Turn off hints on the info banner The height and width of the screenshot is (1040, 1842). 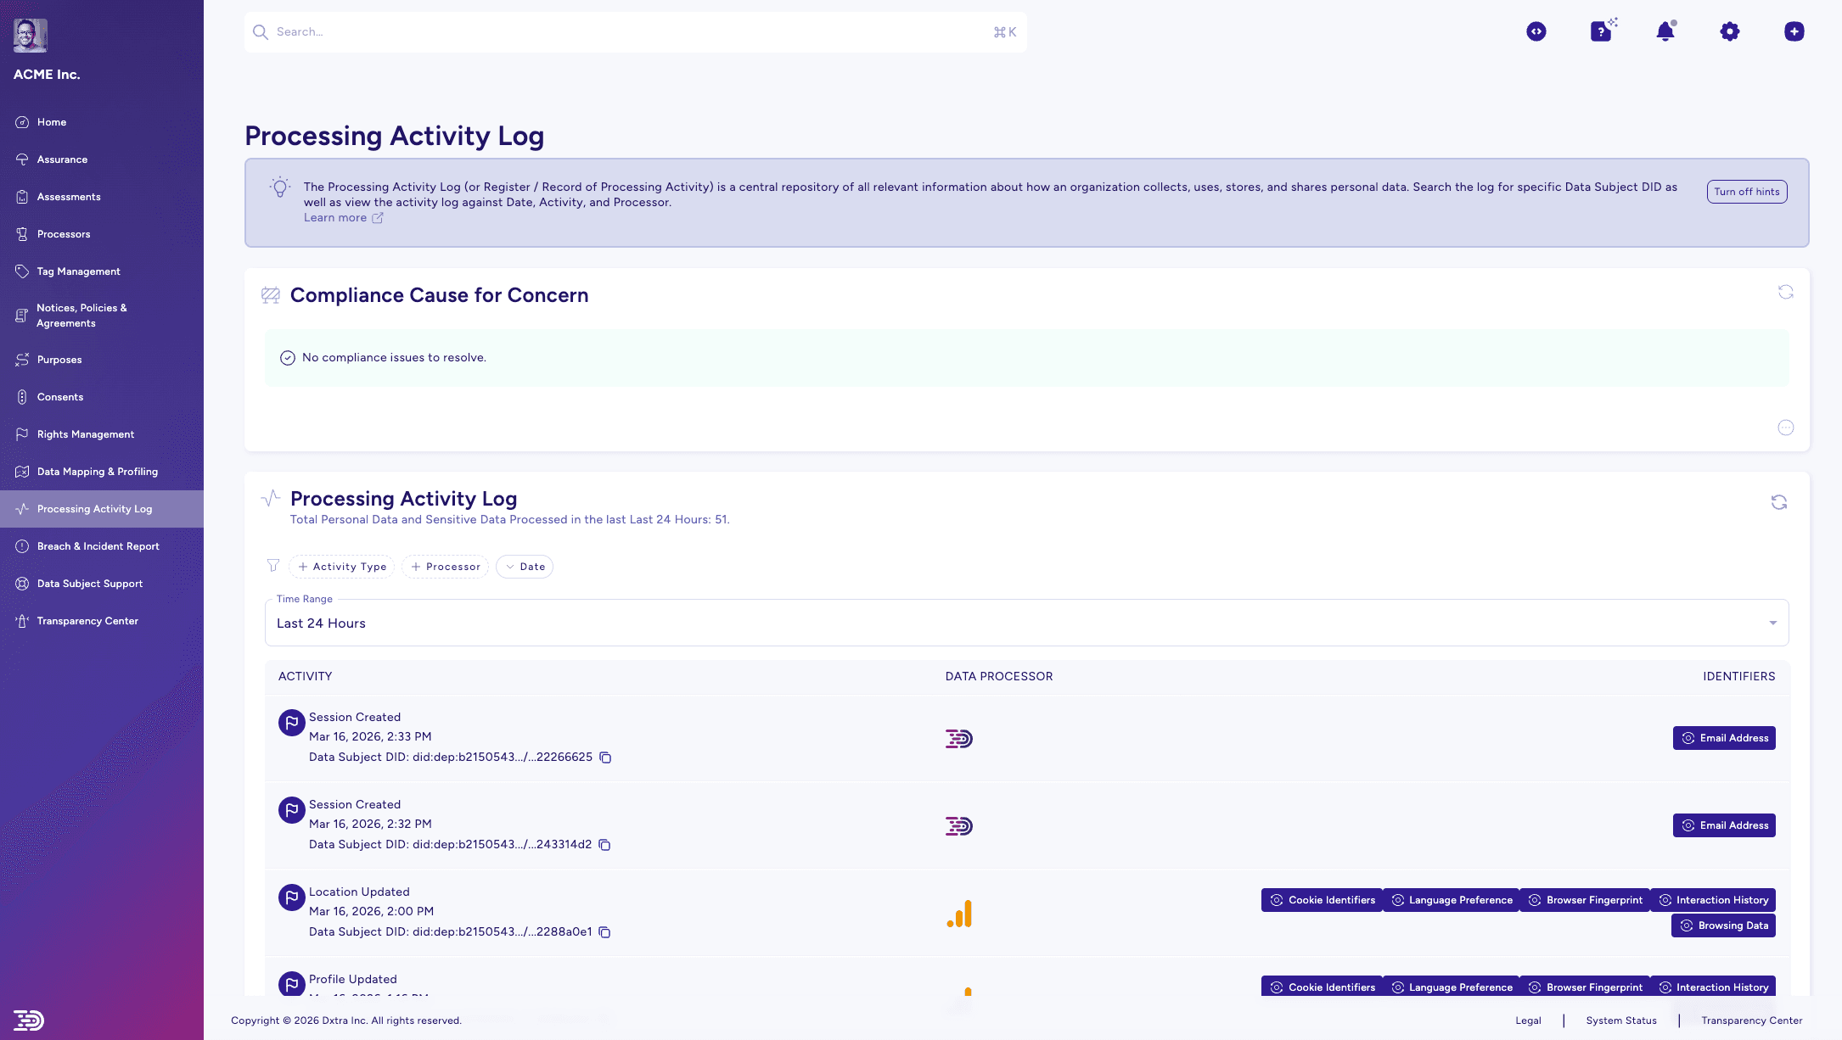(x=1747, y=192)
